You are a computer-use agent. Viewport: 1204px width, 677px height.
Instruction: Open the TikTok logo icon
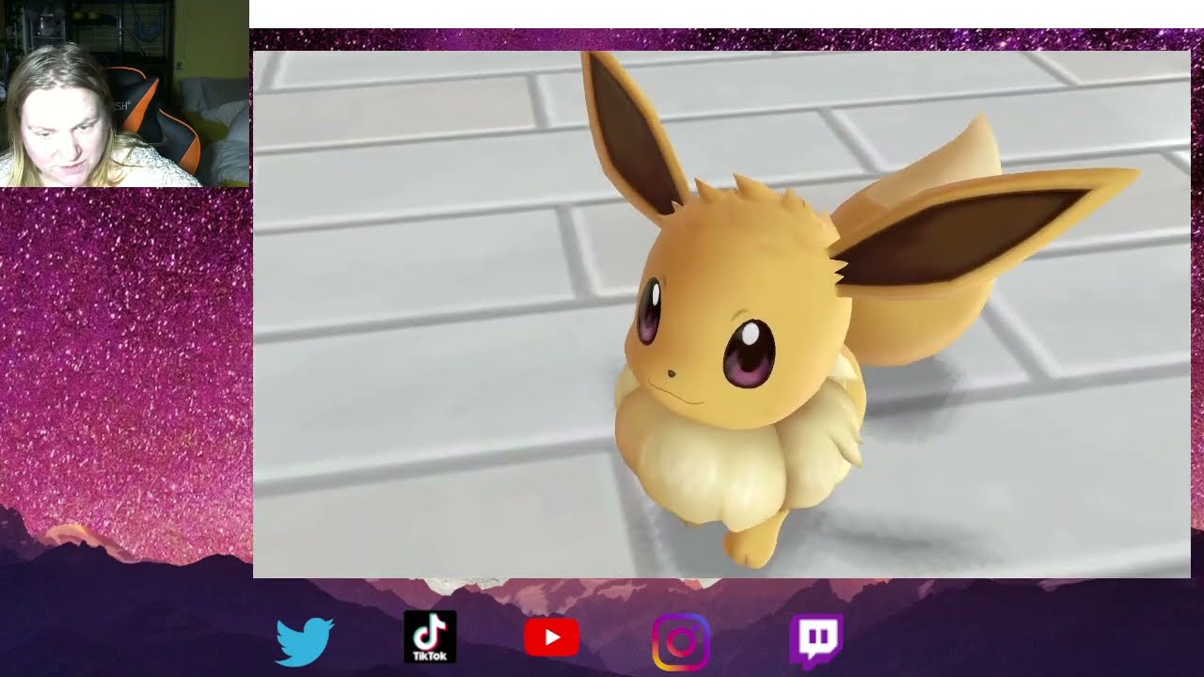[430, 637]
